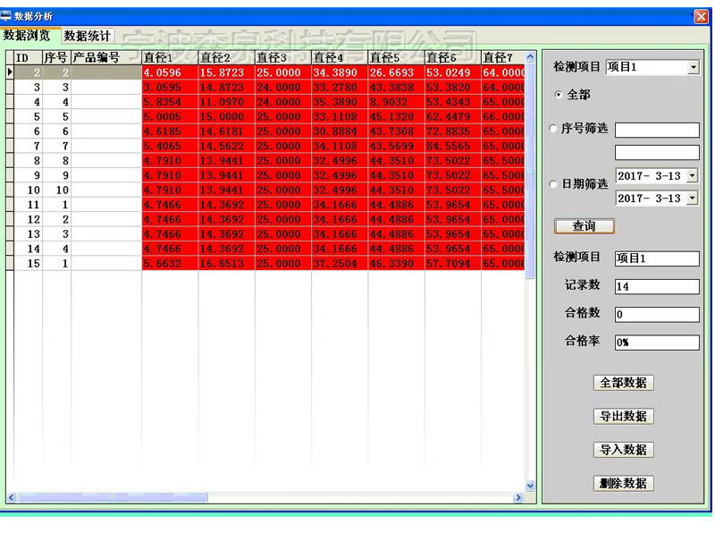Click the app icon in title bar
The width and height of the screenshot is (715, 533).
7,16
